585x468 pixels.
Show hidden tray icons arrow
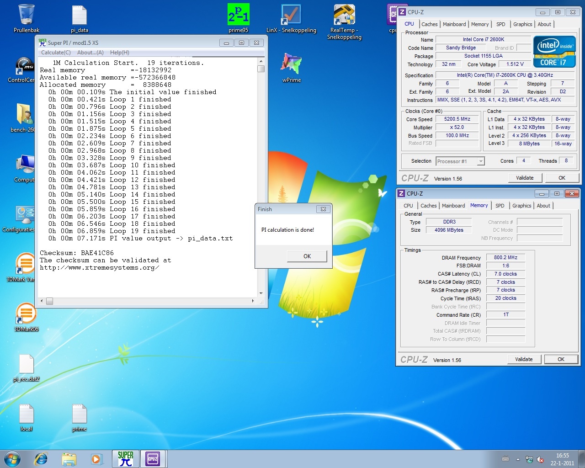pyautogui.click(x=518, y=459)
